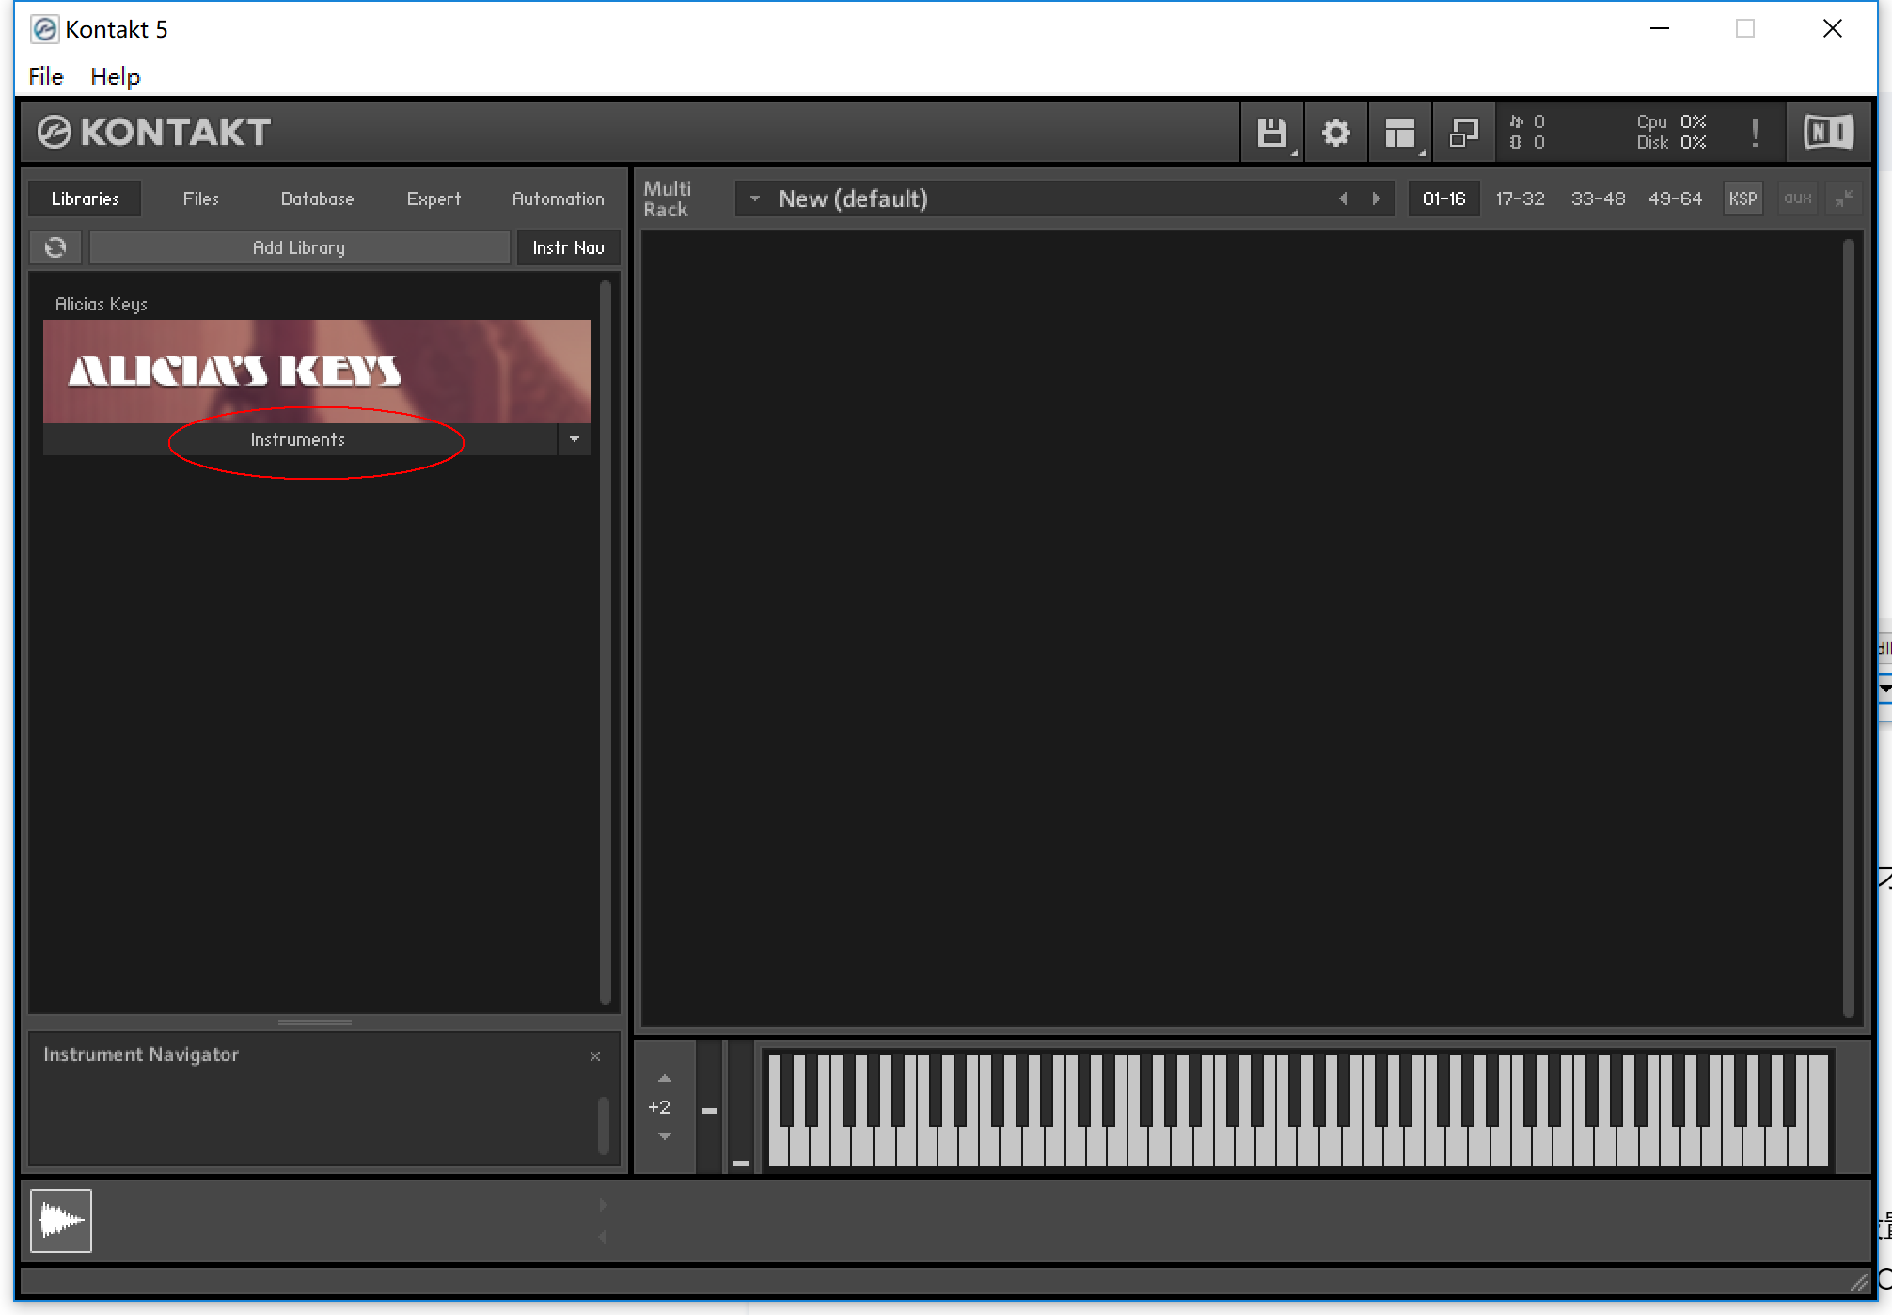Click the Instrument Navigator heading
The image size is (1892, 1315).
tap(141, 1054)
